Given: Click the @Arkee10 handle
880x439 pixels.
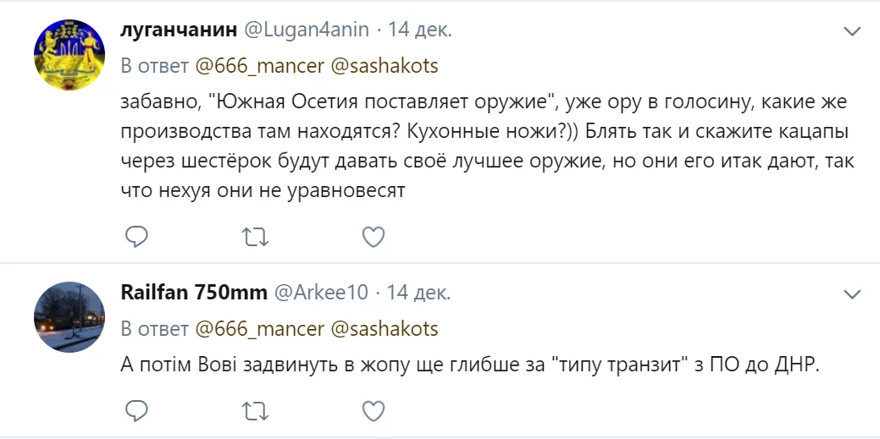Looking at the screenshot, I should (x=321, y=293).
